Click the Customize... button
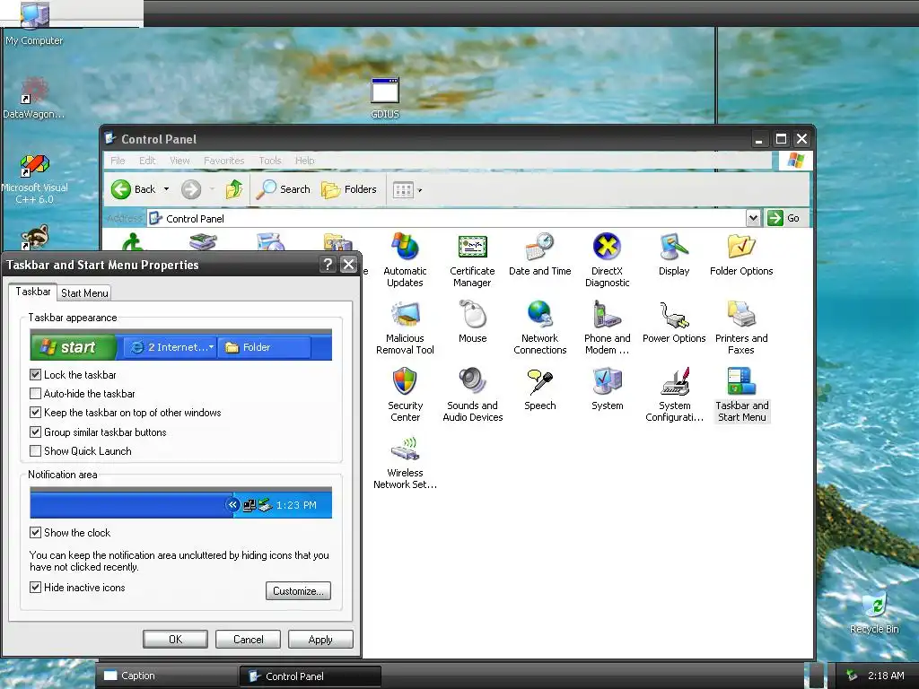 pos(298,590)
